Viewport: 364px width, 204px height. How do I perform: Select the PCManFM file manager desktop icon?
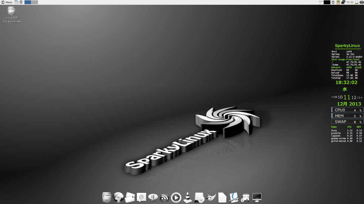(x=12, y=15)
